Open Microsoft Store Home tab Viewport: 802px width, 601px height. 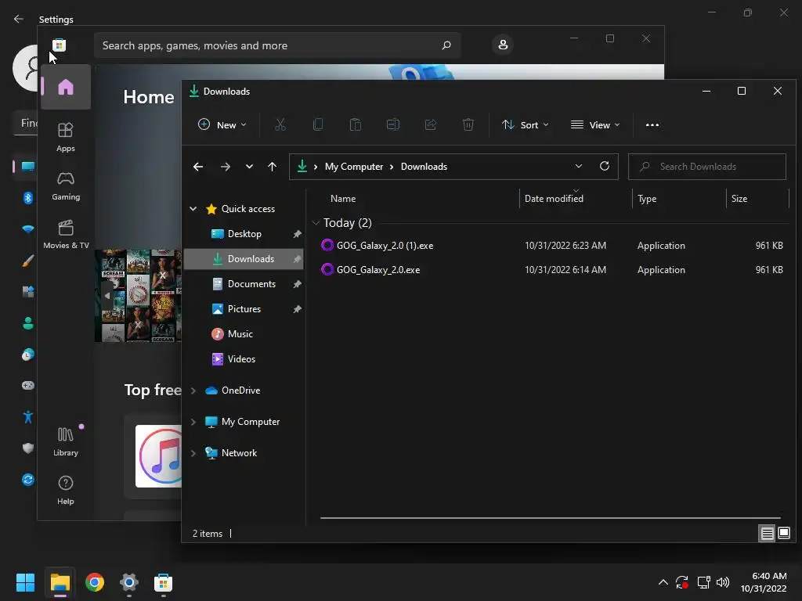[66, 88]
